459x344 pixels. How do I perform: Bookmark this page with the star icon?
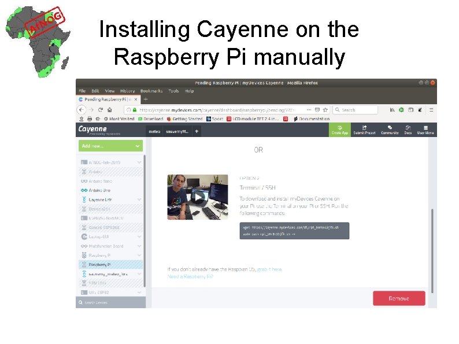325,110
